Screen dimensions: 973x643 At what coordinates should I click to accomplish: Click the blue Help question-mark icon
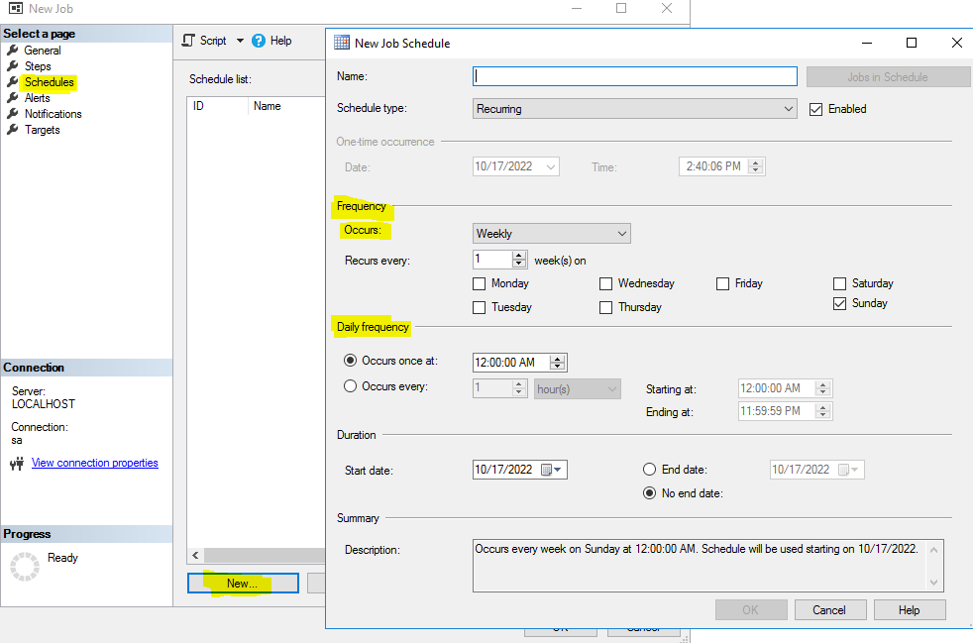[x=259, y=41]
